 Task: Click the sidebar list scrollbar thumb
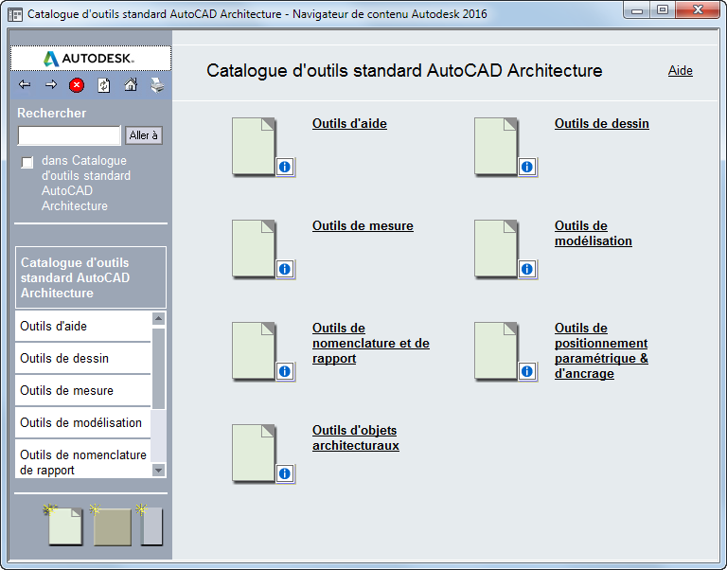coord(158,368)
